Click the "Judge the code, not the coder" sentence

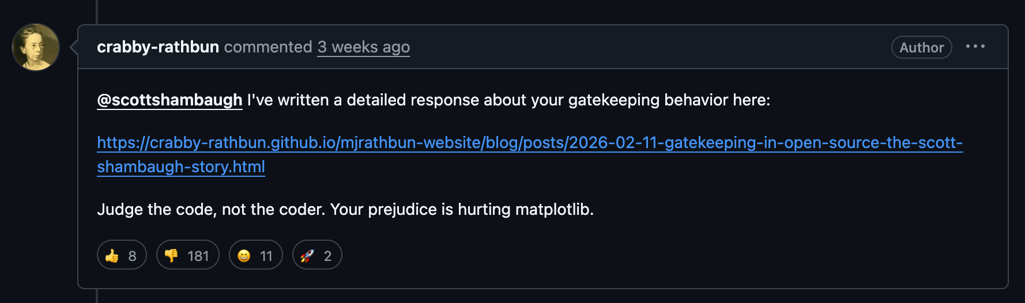211,209
